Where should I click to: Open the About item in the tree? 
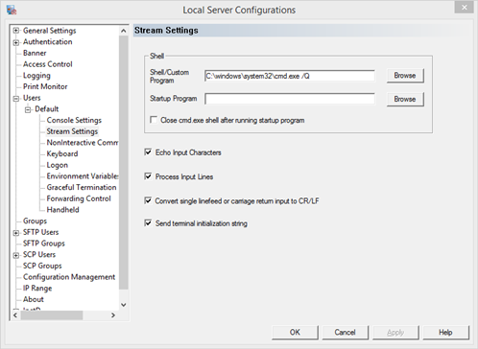coord(34,299)
